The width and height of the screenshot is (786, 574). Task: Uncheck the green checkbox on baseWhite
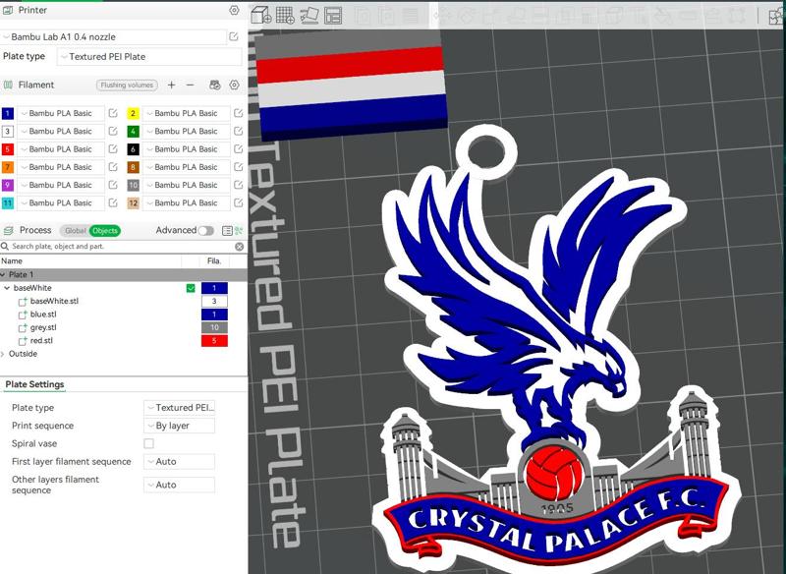pyautogui.click(x=192, y=285)
